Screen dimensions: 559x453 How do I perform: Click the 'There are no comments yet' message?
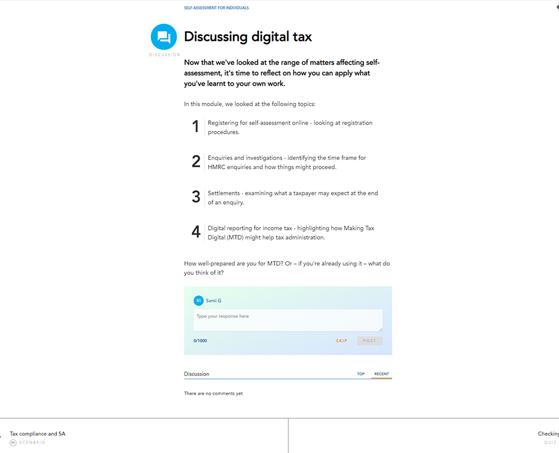pyautogui.click(x=214, y=394)
